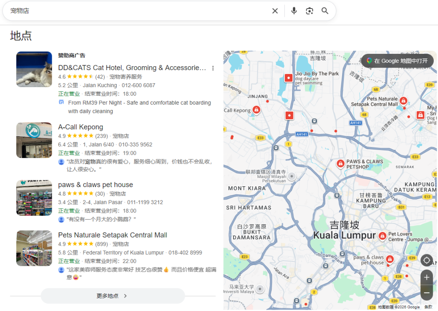
Task: Click paws & claws pet house thumbnail
Action: click(x=34, y=198)
